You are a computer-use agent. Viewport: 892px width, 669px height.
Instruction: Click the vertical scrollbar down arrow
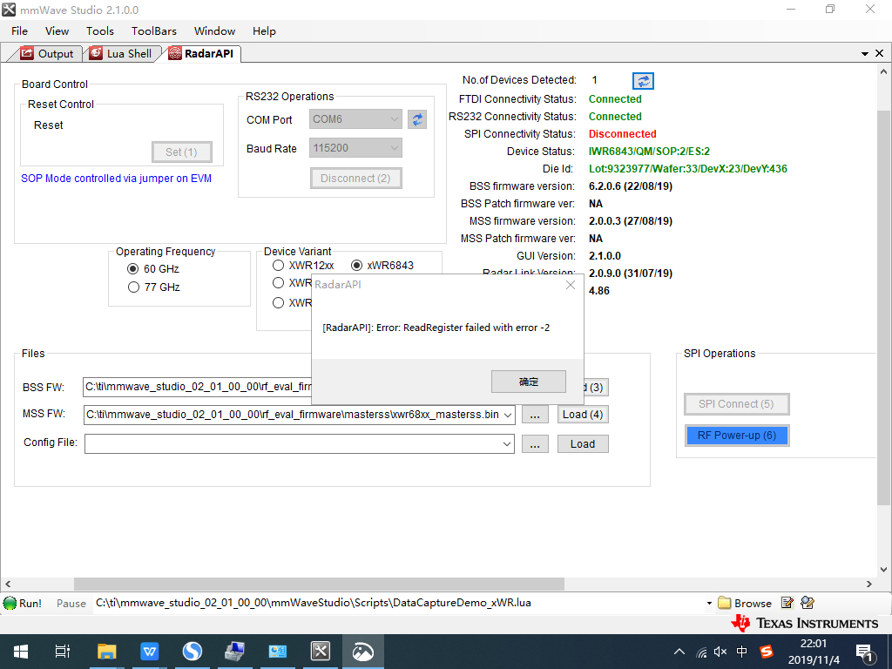point(883,570)
